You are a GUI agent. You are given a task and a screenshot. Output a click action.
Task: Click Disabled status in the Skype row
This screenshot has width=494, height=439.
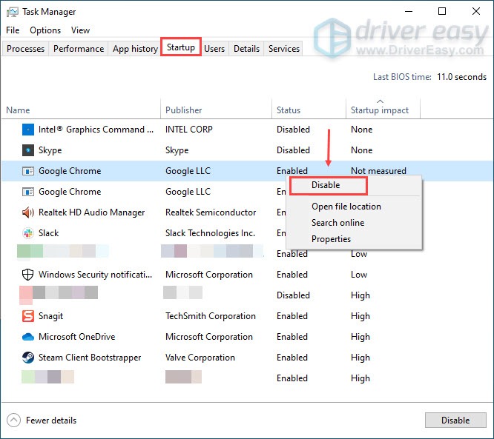click(293, 150)
